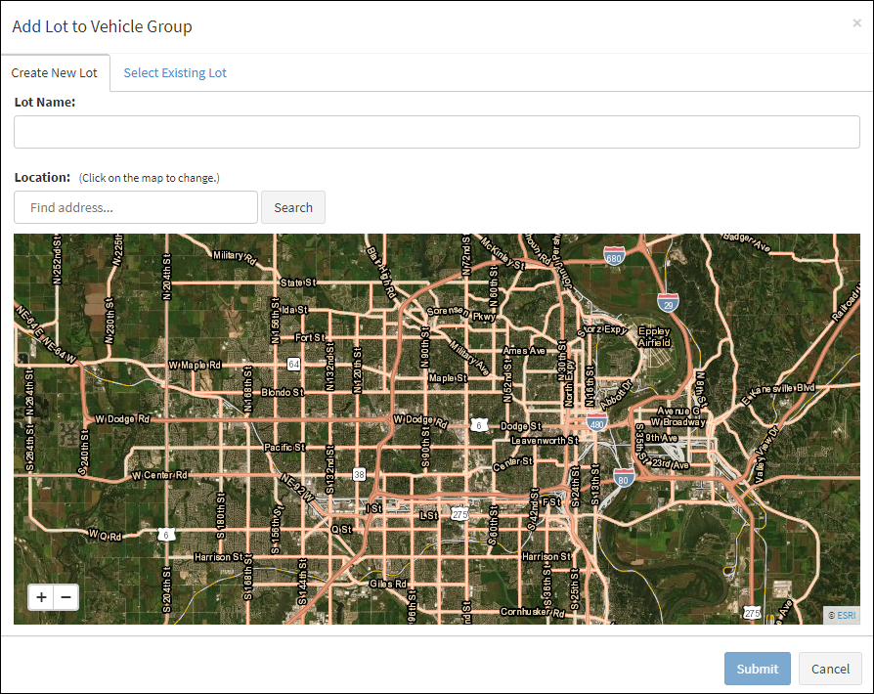
Task: Close the Add Lot dialog
Action: (x=856, y=23)
